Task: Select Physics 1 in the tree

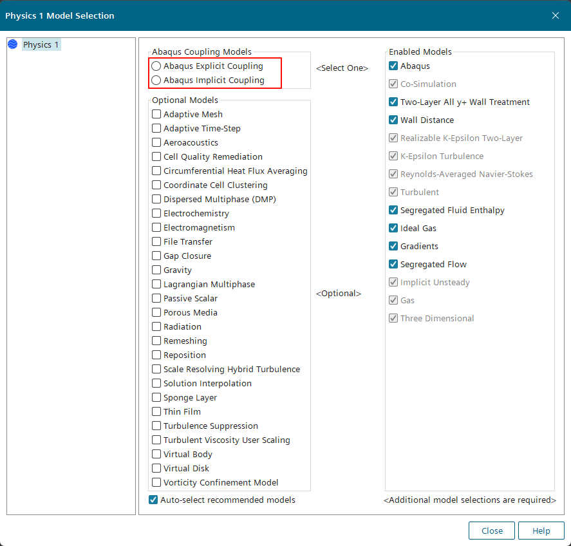Action: [x=41, y=44]
